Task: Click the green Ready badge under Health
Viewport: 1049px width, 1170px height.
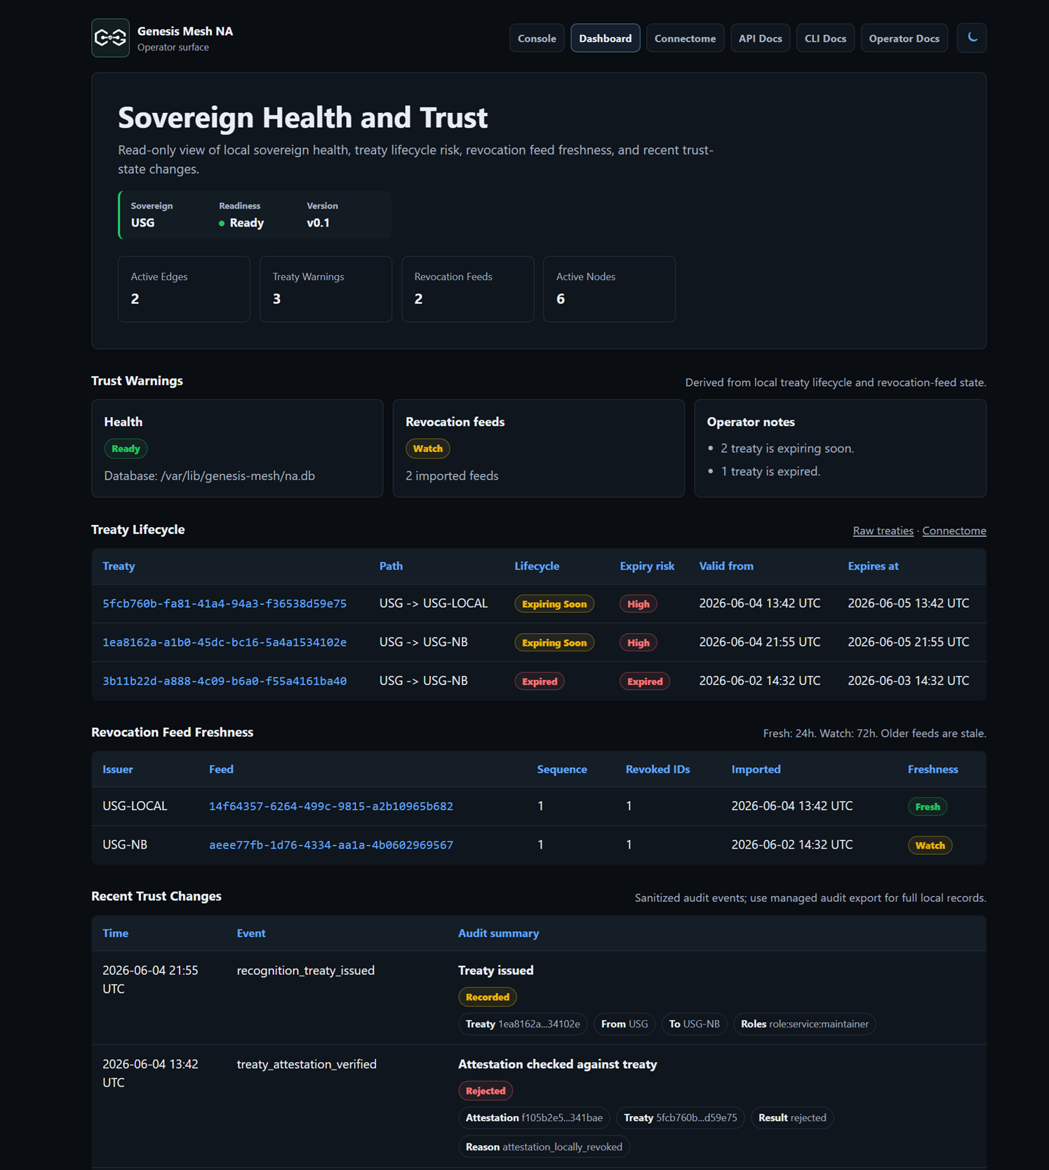Action: (x=126, y=448)
